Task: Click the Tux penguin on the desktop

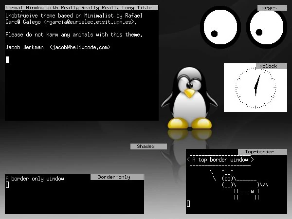Action: (x=190, y=98)
